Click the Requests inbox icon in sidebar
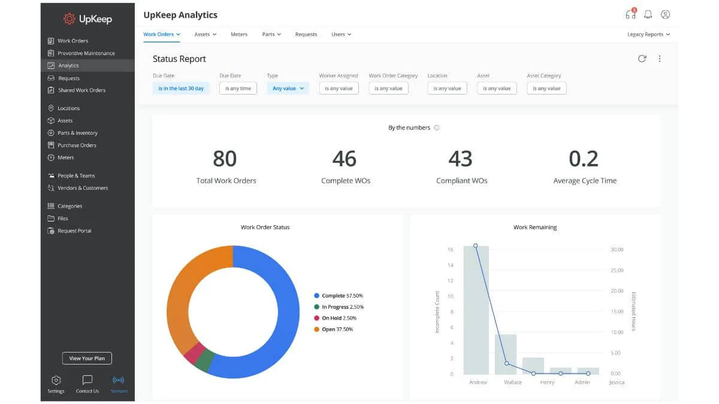The width and height of the screenshot is (719, 404). 51,78
